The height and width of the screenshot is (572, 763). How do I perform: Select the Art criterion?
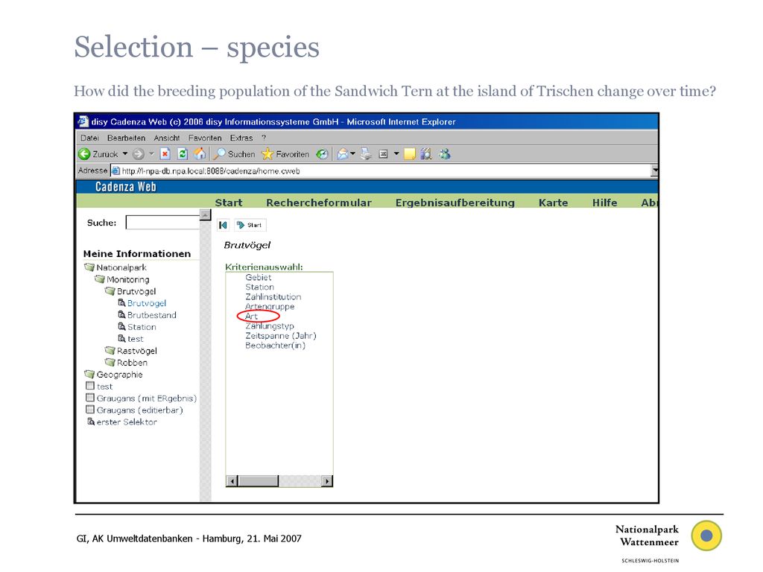(x=251, y=316)
